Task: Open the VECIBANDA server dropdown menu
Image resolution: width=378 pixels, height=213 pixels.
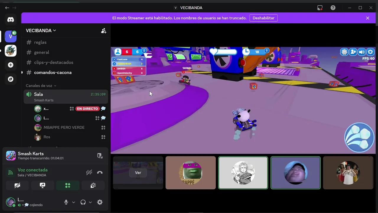Action: [41, 30]
